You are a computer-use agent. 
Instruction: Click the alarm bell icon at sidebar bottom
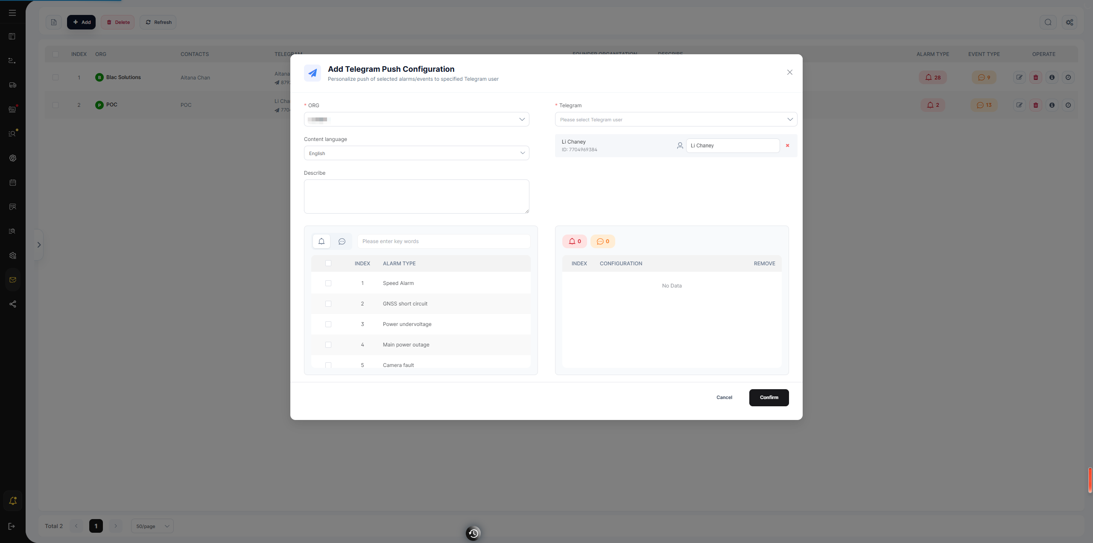click(x=13, y=501)
